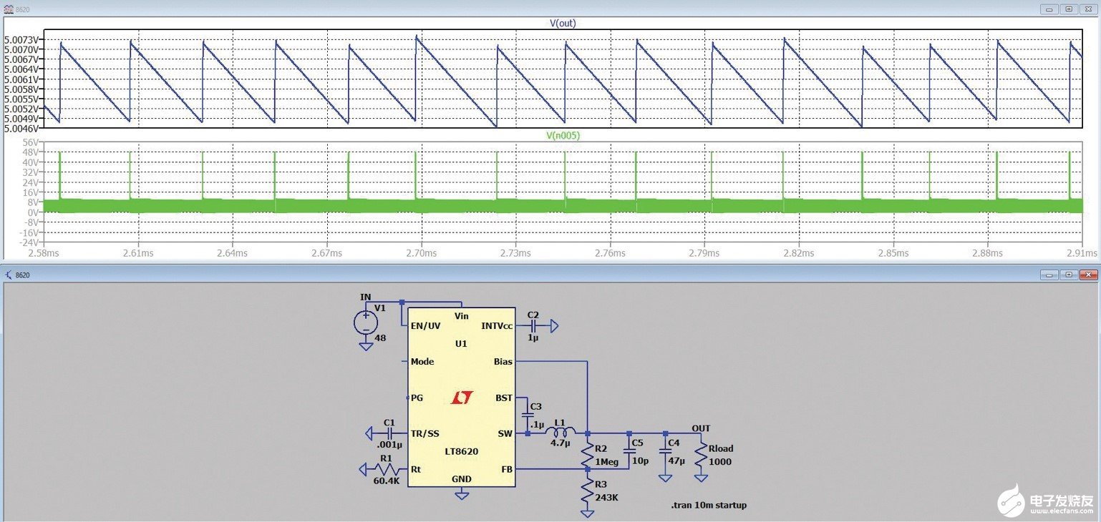The image size is (1101, 522).
Task: Select the V1 voltage source symbol
Action: [x=366, y=322]
